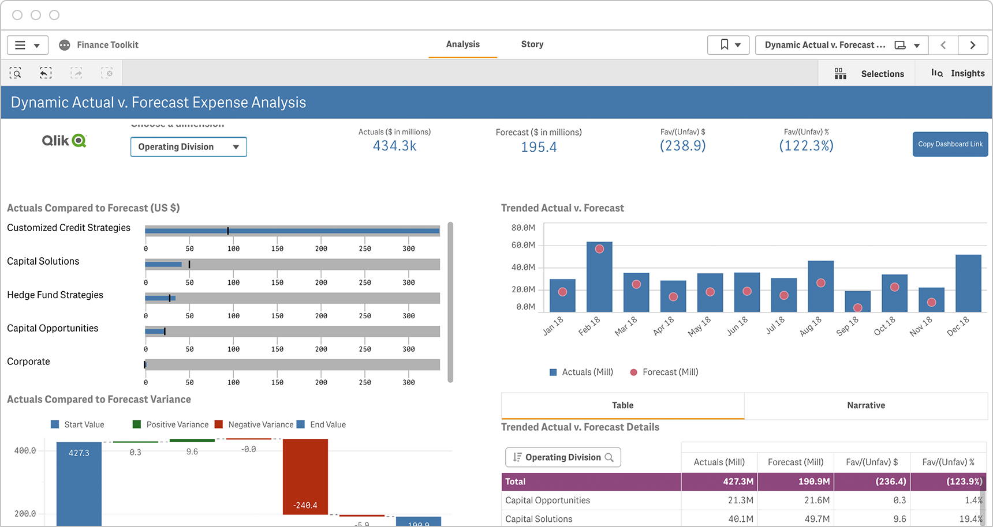Select the Capital Opportunities table row
The height and width of the screenshot is (527, 993).
[744, 500]
